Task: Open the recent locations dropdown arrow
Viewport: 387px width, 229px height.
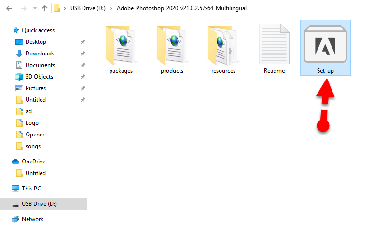Action: click(34, 8)
